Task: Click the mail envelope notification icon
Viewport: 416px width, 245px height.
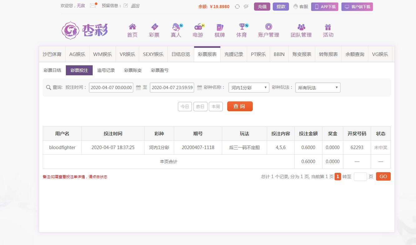Action: [x=93, y=6]
